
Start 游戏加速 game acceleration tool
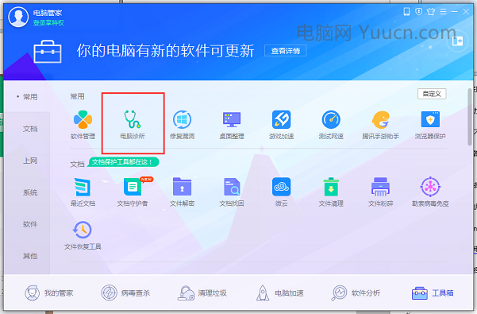[281, 125]
